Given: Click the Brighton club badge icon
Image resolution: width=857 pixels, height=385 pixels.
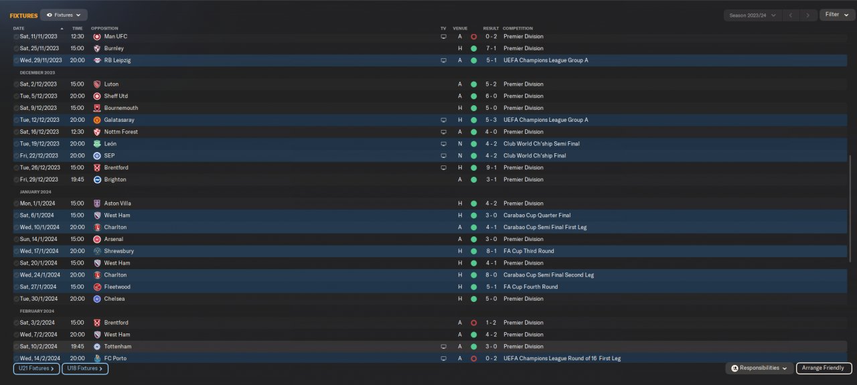Looking at the screenshot, I should click(97, 179).
